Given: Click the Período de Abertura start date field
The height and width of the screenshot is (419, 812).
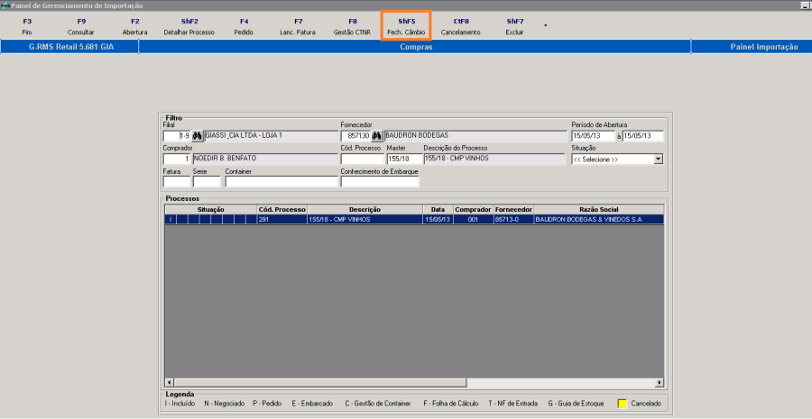Looking at the screenshot, I should (x=593, y=136).
